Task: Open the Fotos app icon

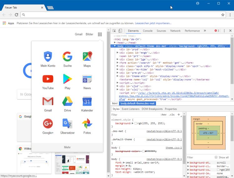Action: coord(87,126)
